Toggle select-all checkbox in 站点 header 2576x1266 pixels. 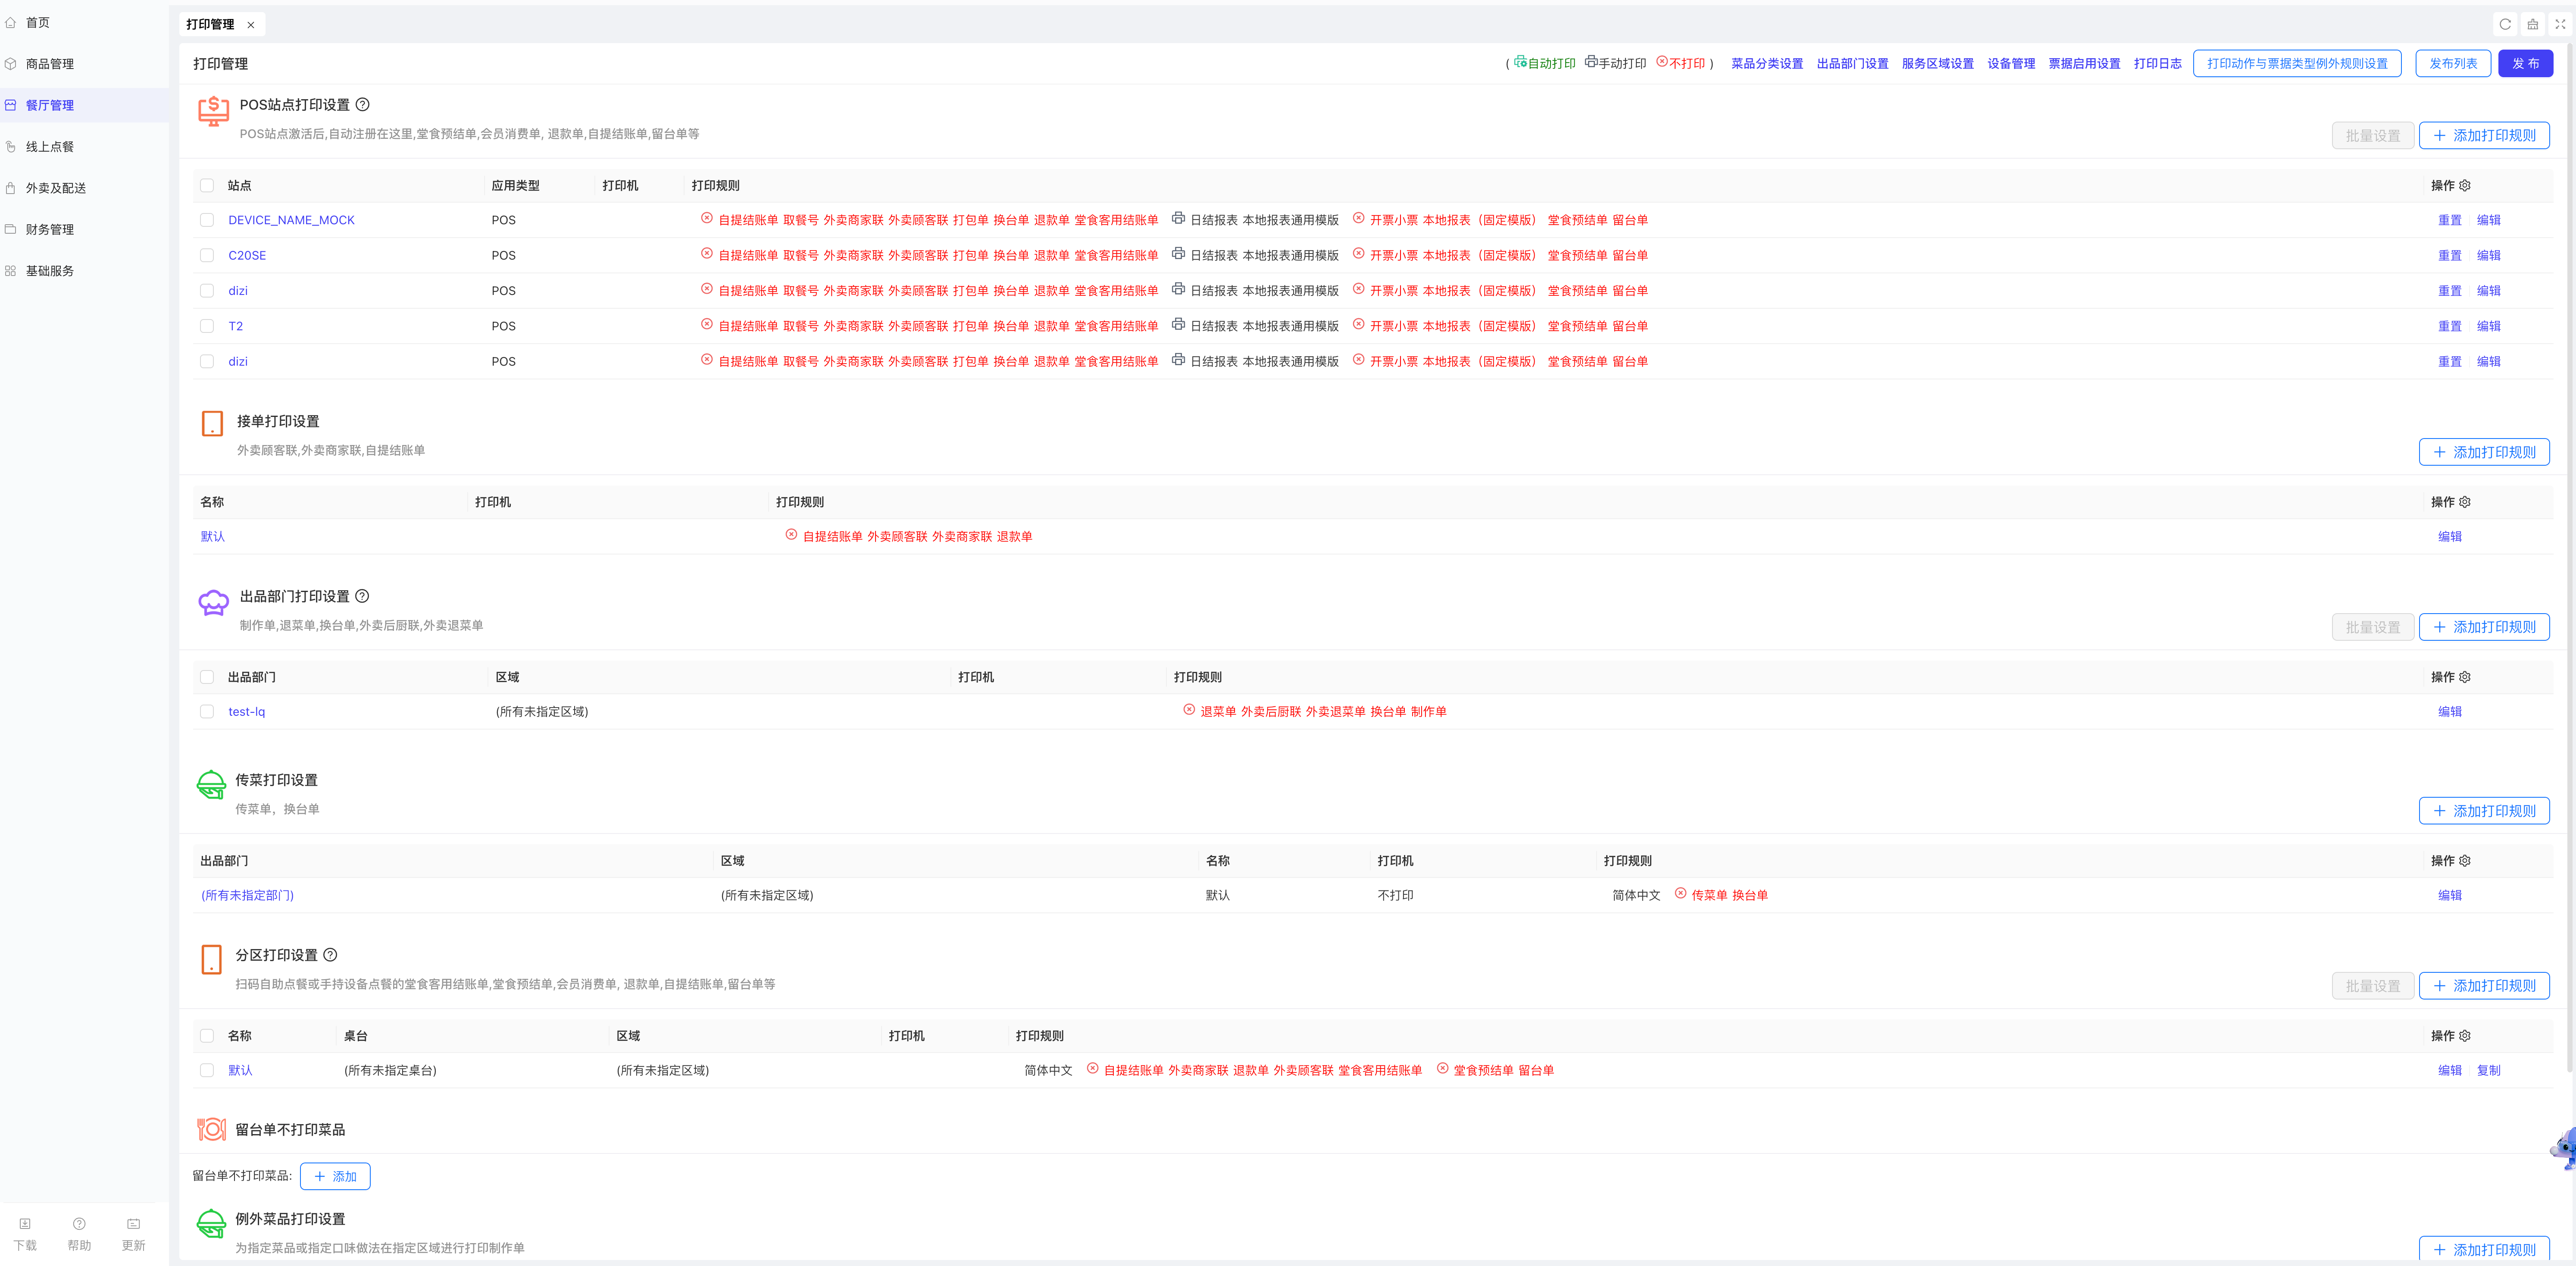pyautogui.click(x=207, y=185)
